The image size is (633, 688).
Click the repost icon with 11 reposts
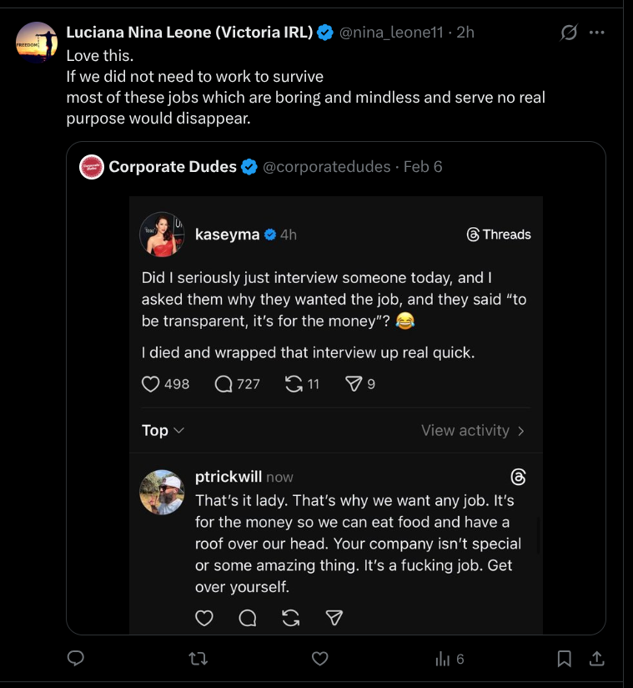coord(294,384)
